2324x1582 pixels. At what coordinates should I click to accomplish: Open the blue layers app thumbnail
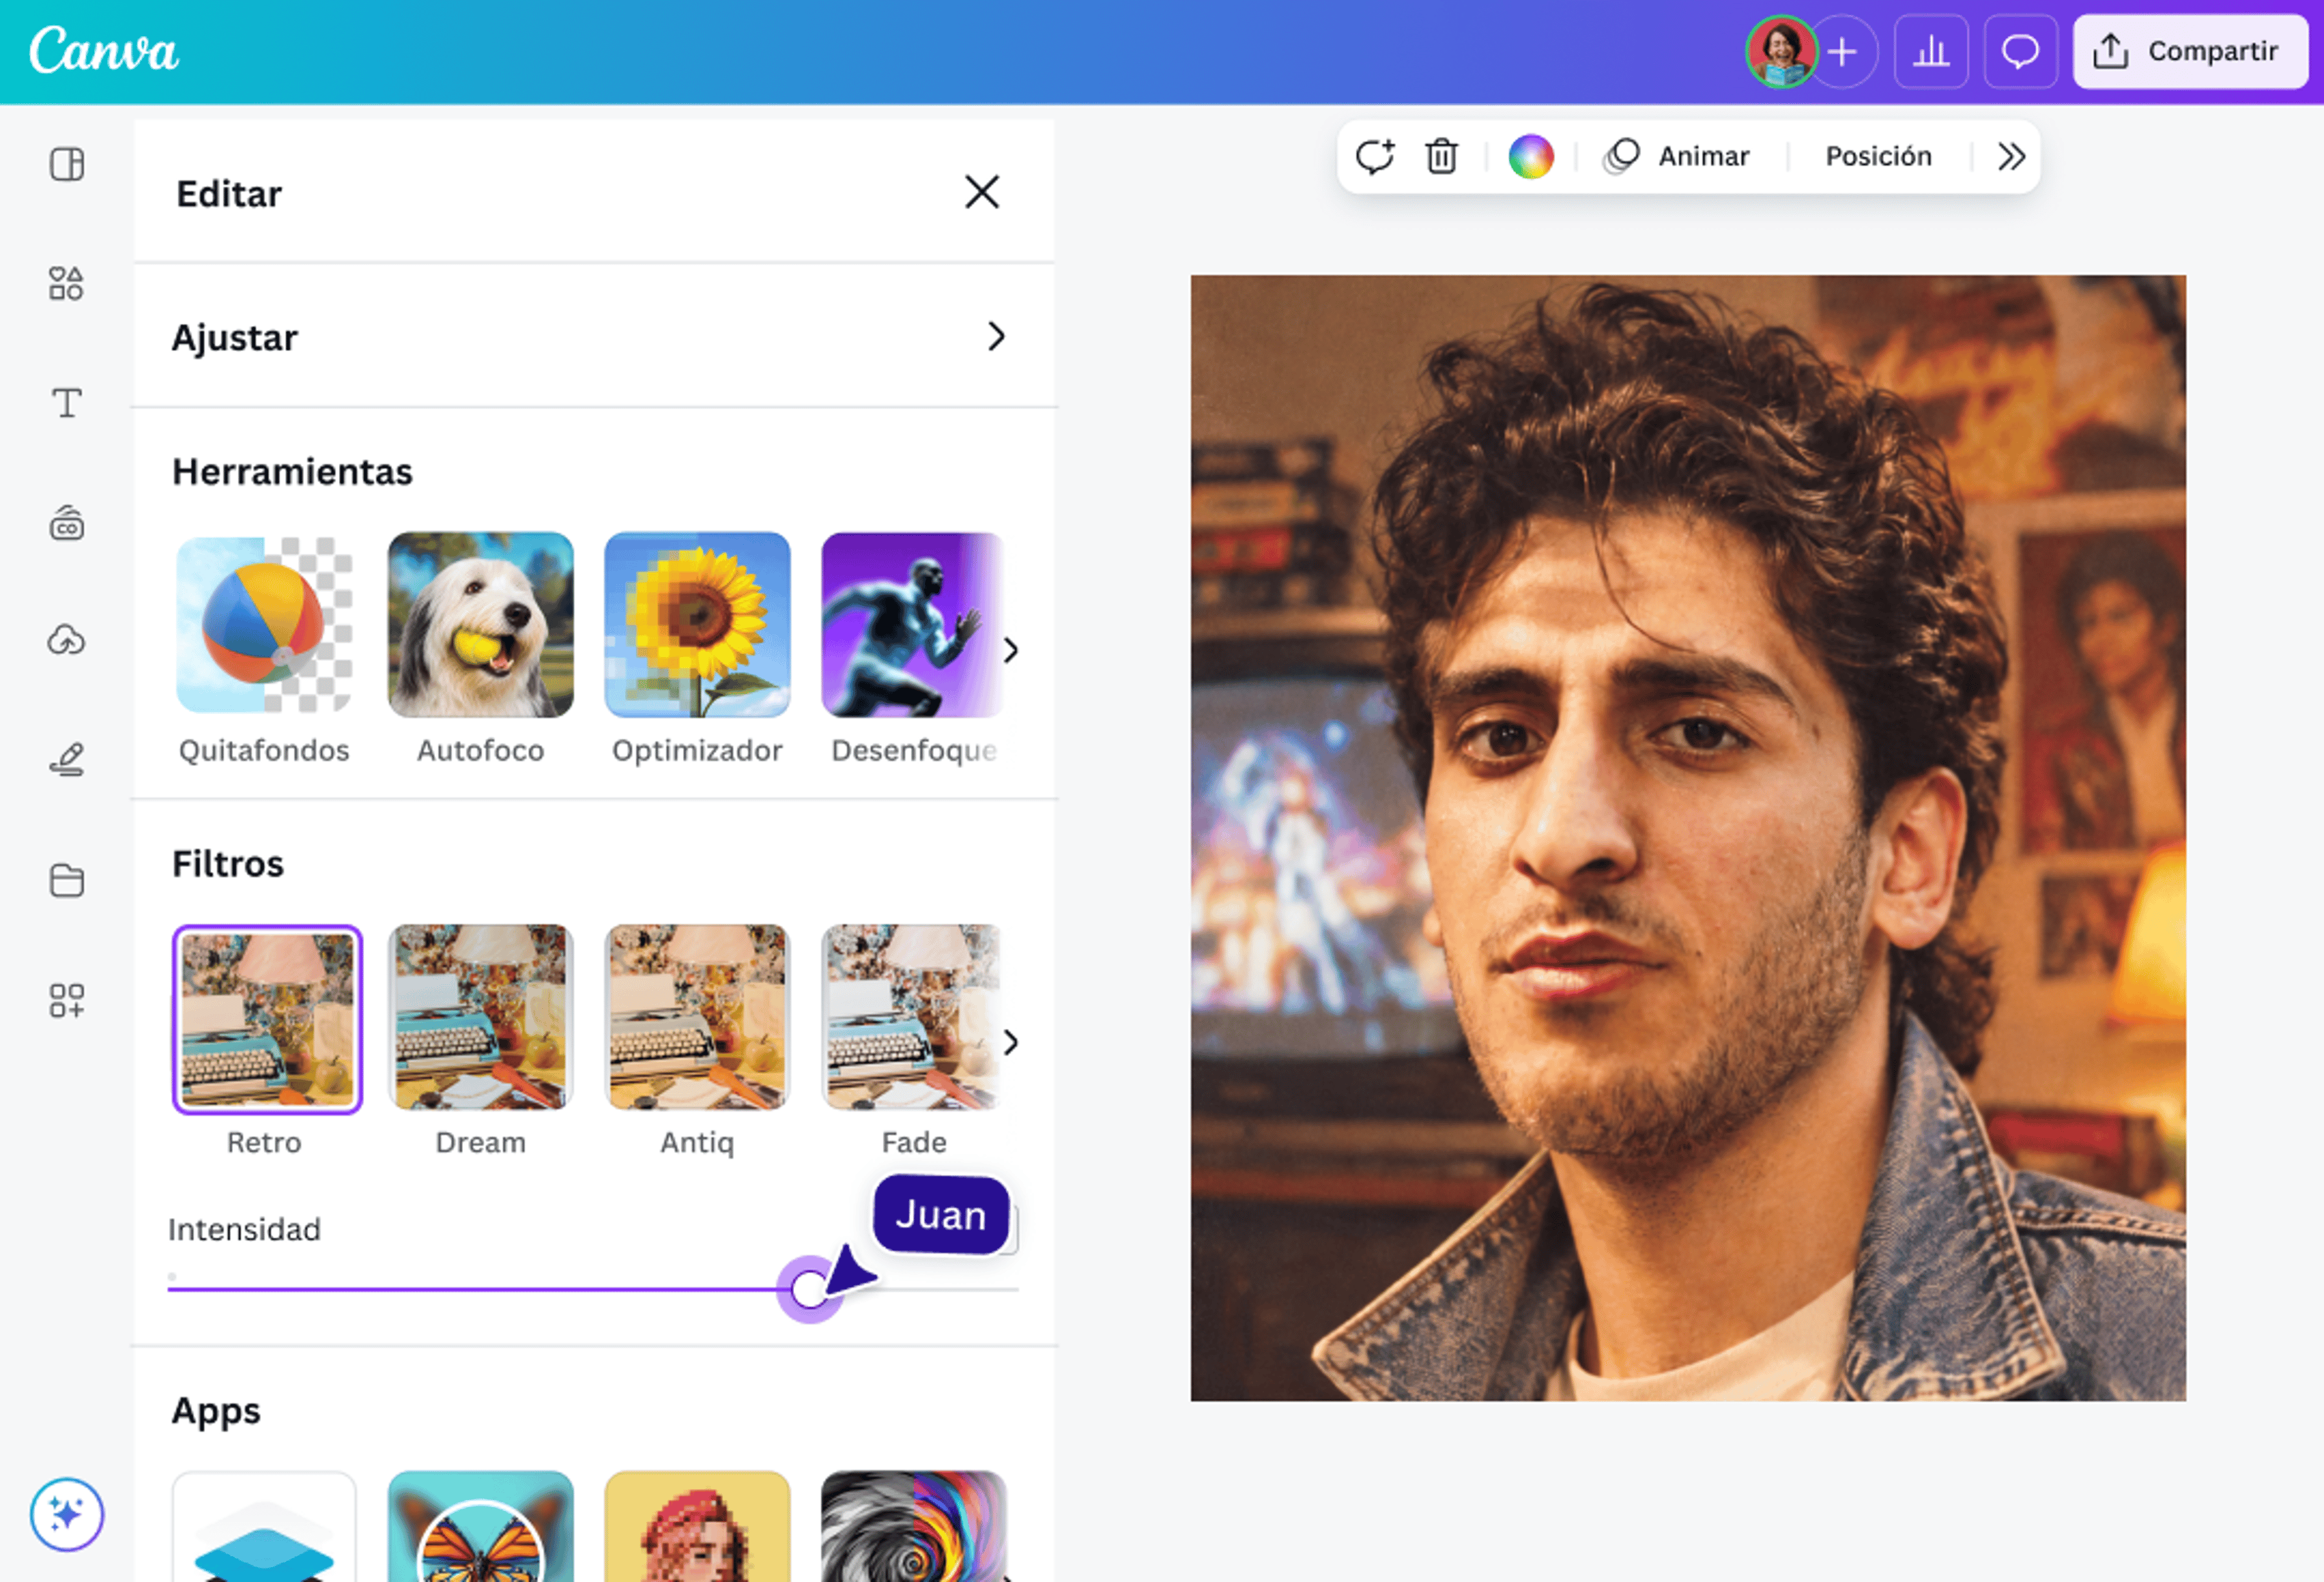pos(264,1526)
